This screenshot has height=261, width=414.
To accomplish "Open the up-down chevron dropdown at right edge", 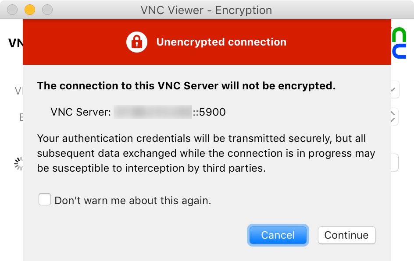I will 395,116.
